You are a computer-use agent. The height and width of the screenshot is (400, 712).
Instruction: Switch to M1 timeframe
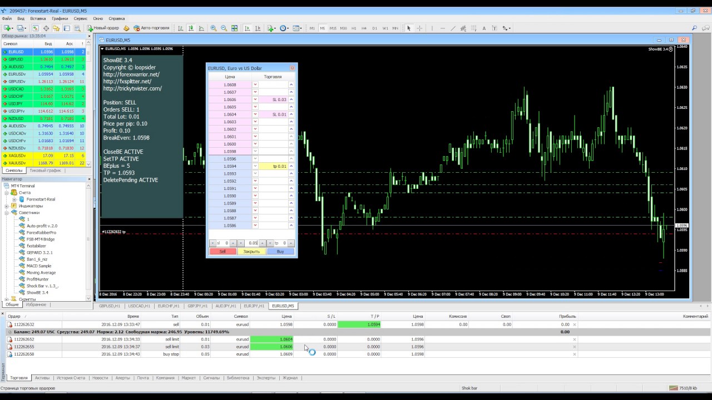(312, 28)
